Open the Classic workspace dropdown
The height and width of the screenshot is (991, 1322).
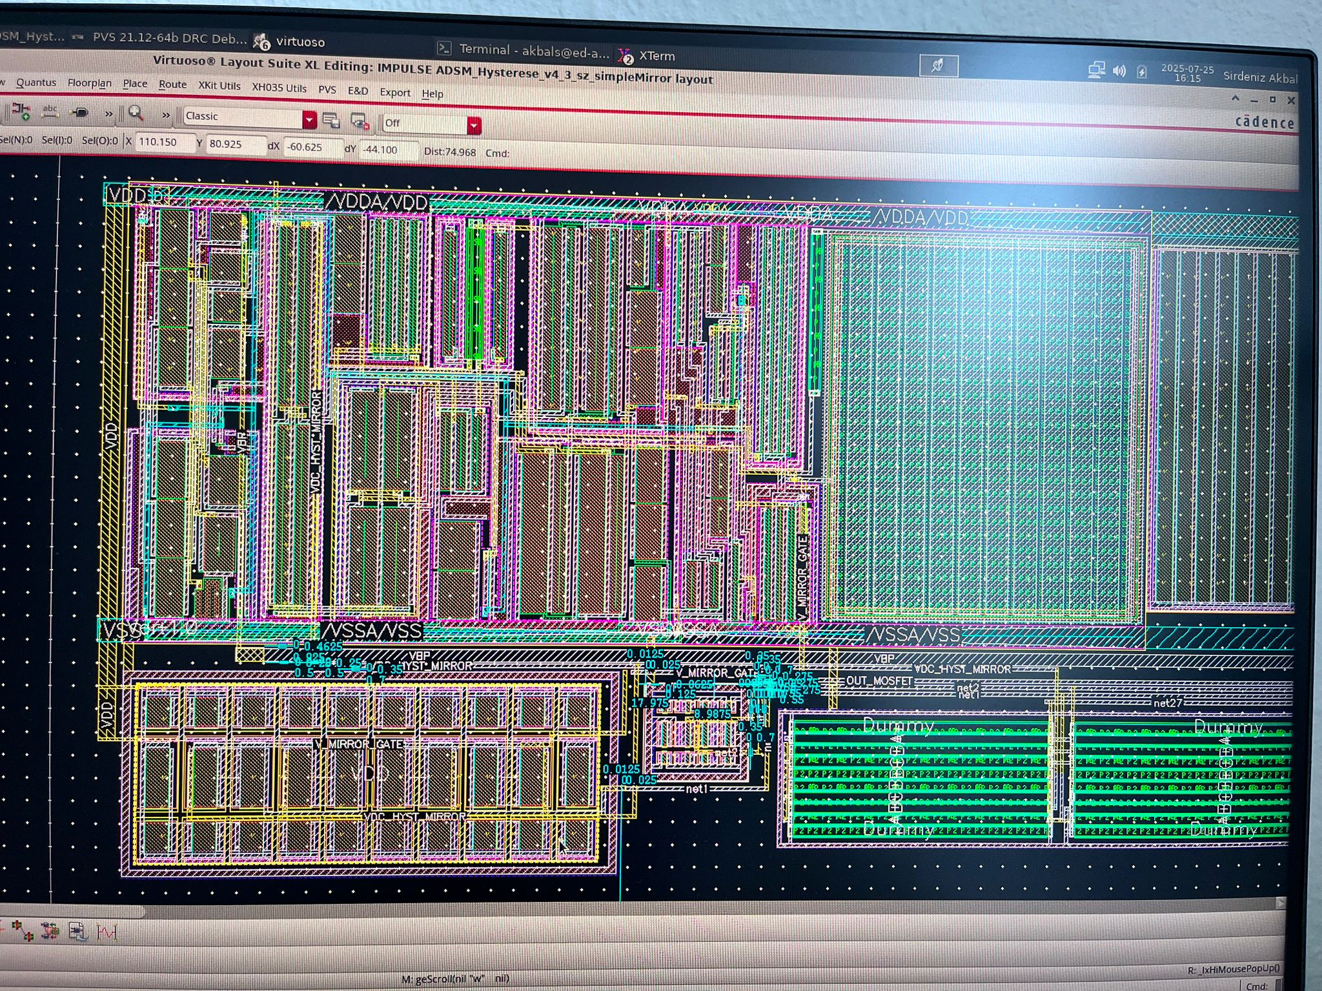(x=309, y=119)
